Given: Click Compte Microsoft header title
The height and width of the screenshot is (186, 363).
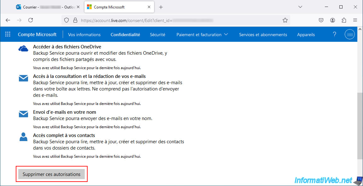Looking at the screenshot, I should tap(37, 35).
